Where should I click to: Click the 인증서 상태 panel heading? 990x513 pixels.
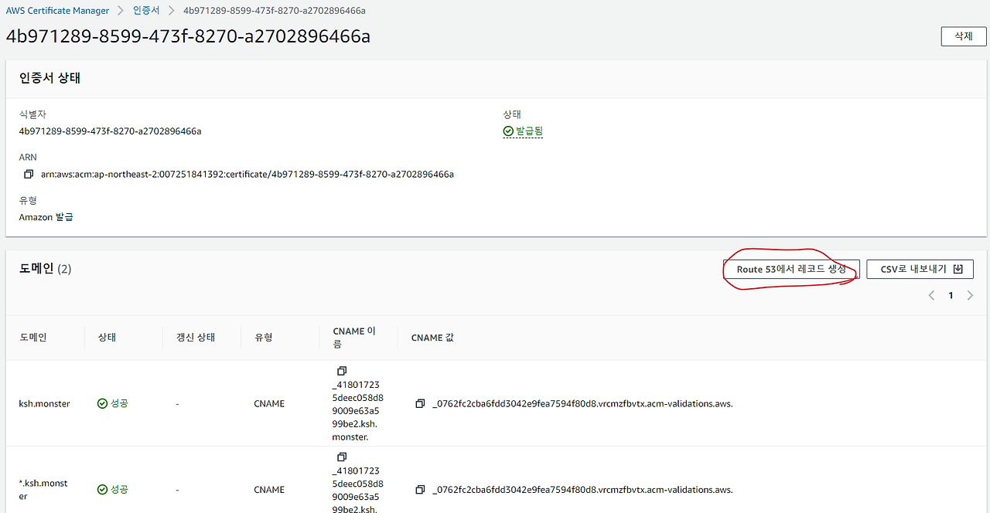coord(49,78)
